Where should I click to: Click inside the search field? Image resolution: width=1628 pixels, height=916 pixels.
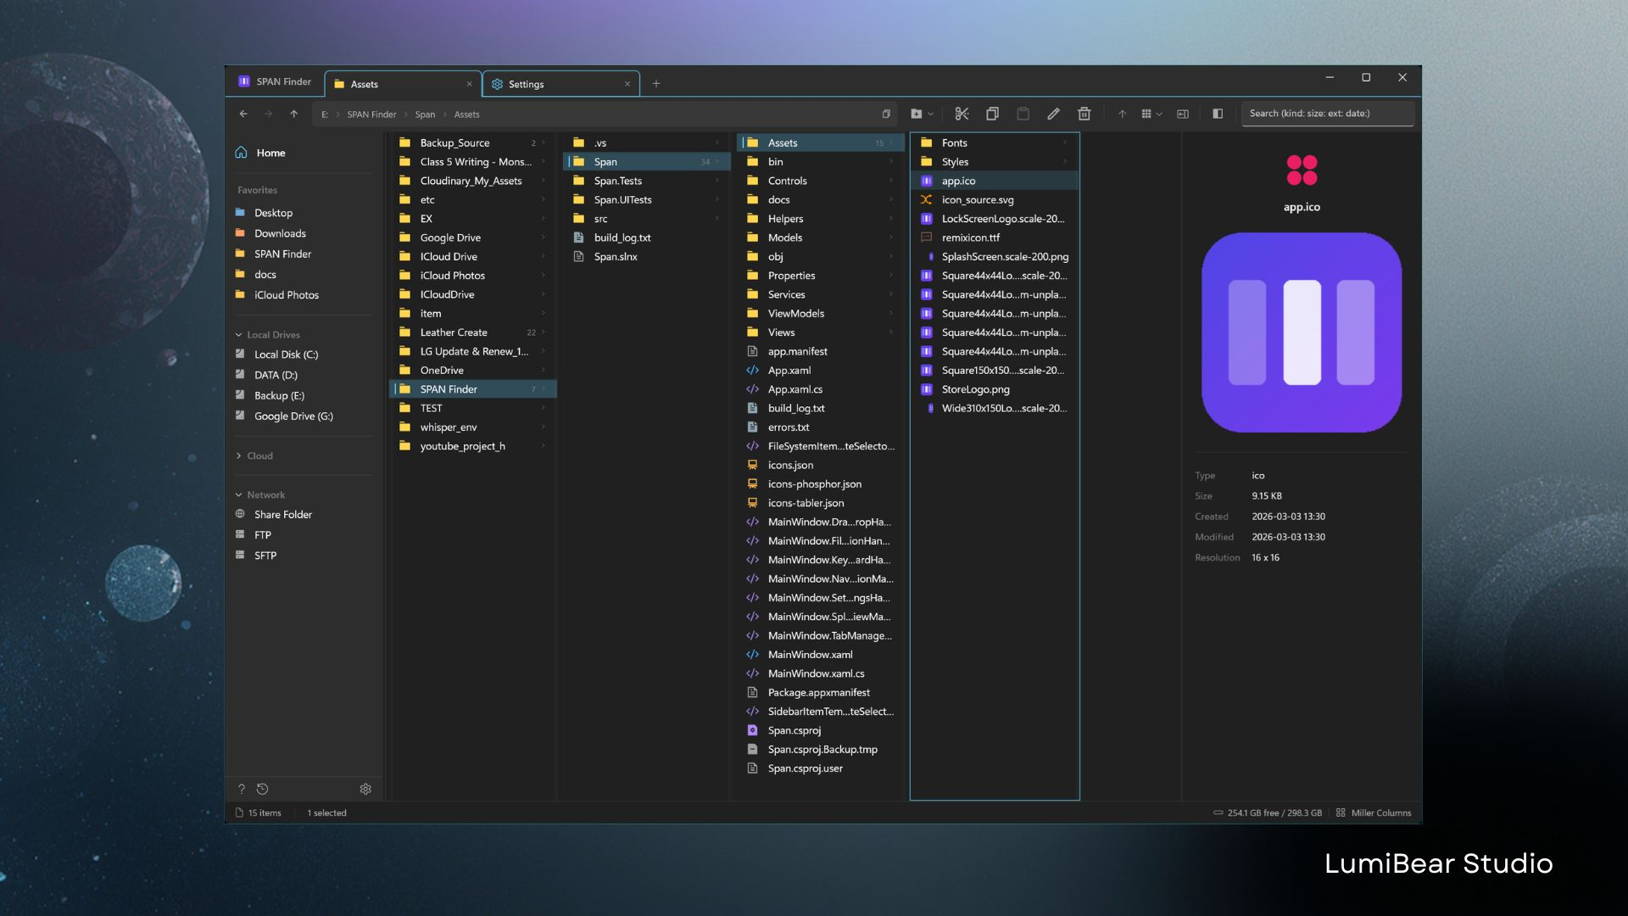tap(1328, 113)
